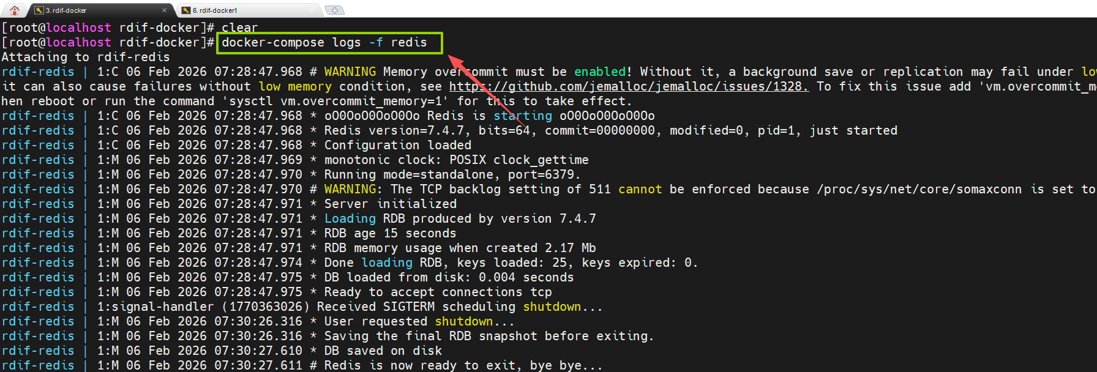Open the jemalloc GitHub issues 1328 link
Viewport: 1097px width, 372px height.
[628, 86]
